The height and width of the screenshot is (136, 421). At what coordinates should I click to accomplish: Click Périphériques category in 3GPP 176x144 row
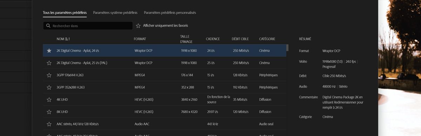coord(268,75)
